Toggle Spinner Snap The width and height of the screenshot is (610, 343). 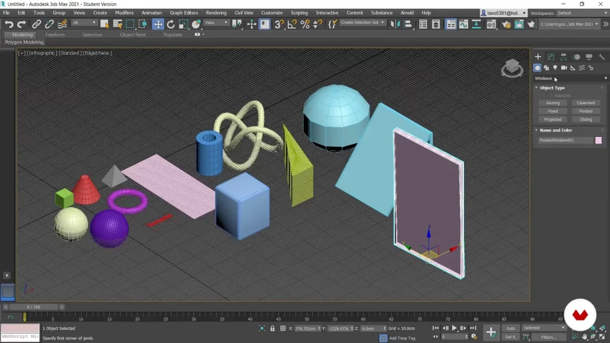[x=318, y=24]
